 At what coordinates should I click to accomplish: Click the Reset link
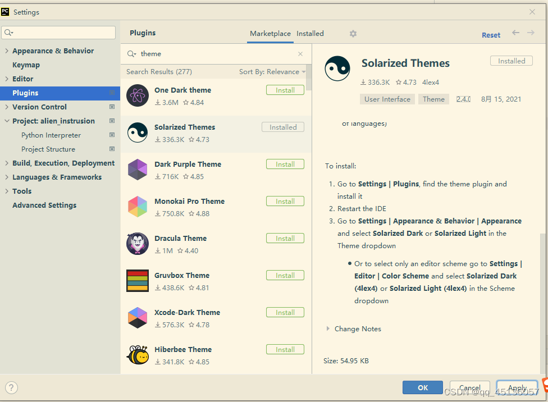tap(491, 35)
